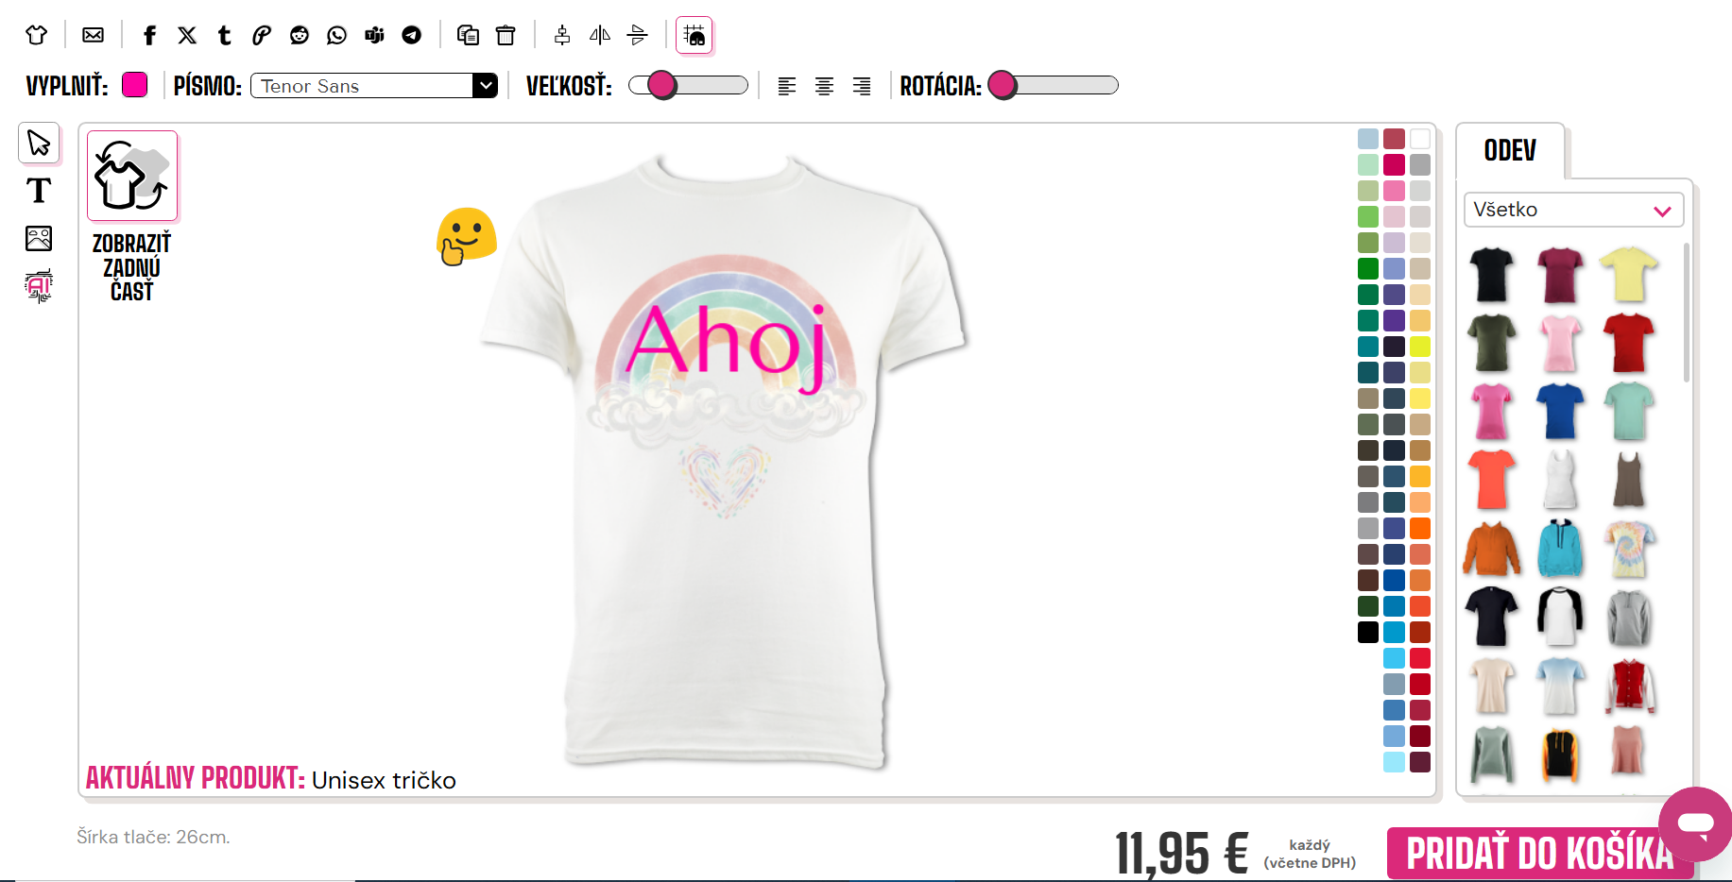Select the Text tool in left sidebar
This screenshot has width=1732, height=882.
click(39, 191)
